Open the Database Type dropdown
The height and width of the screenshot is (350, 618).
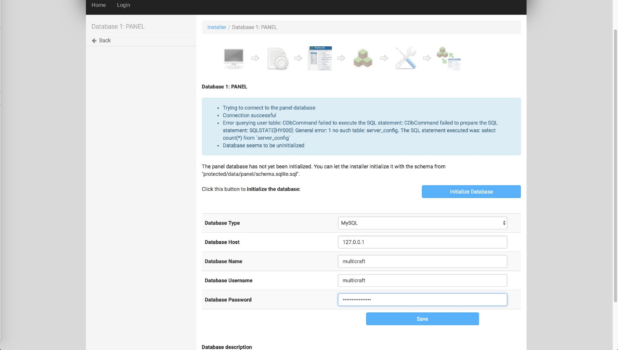click(422, 223)
